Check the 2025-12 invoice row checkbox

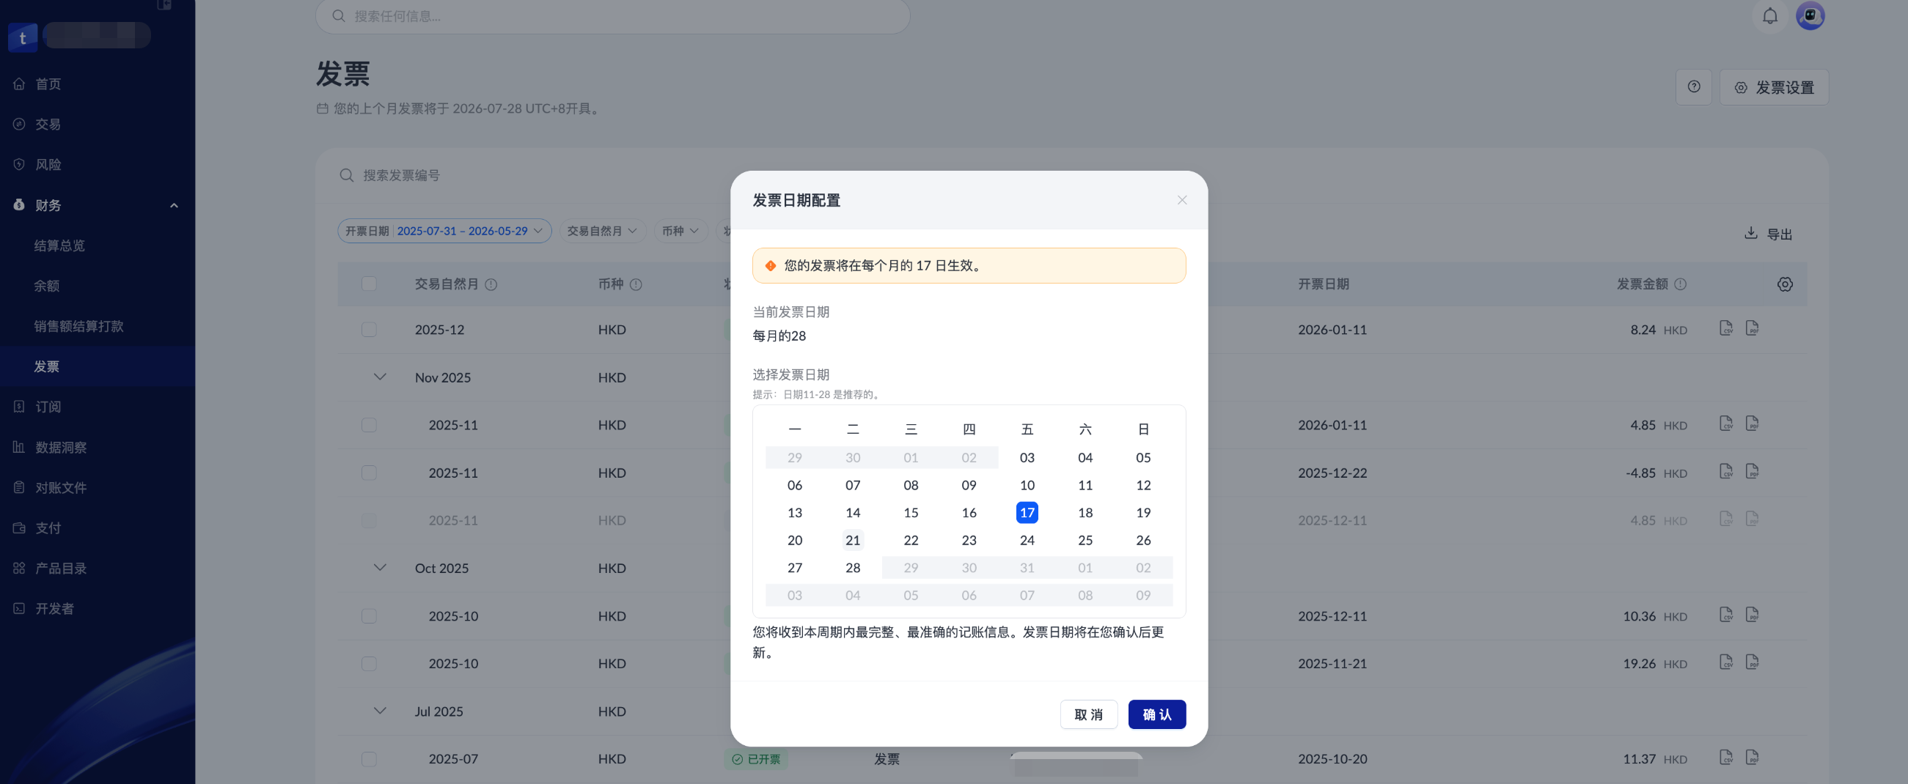click(369, 330)
